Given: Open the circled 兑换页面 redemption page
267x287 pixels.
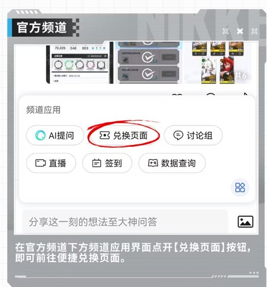Looking at the screenshot, I should (x=123, y=135).
